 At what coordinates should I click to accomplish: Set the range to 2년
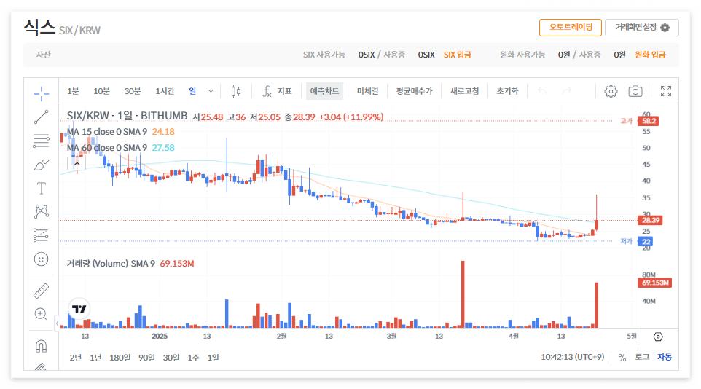(x=76, y=358)
